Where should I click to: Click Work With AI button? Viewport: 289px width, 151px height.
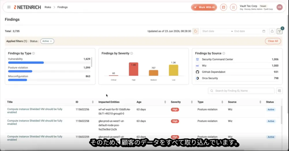click(x=204, y=7)
